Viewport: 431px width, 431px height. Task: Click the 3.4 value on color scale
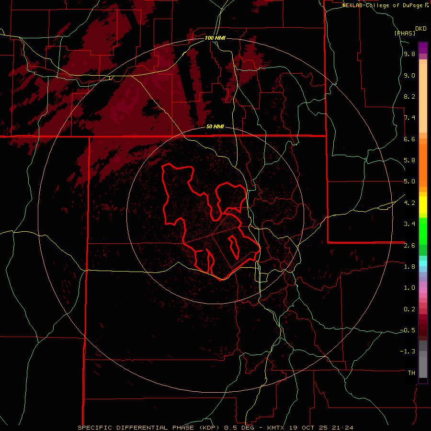[x=409, y=224]
